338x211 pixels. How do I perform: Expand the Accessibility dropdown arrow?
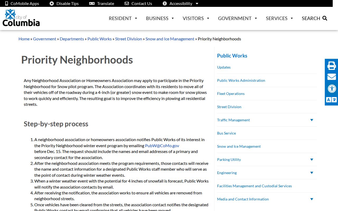(x=197, y=4)
